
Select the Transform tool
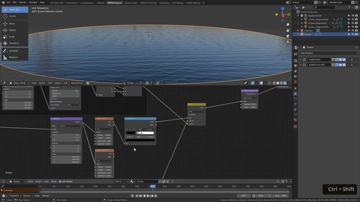point(15,43)
